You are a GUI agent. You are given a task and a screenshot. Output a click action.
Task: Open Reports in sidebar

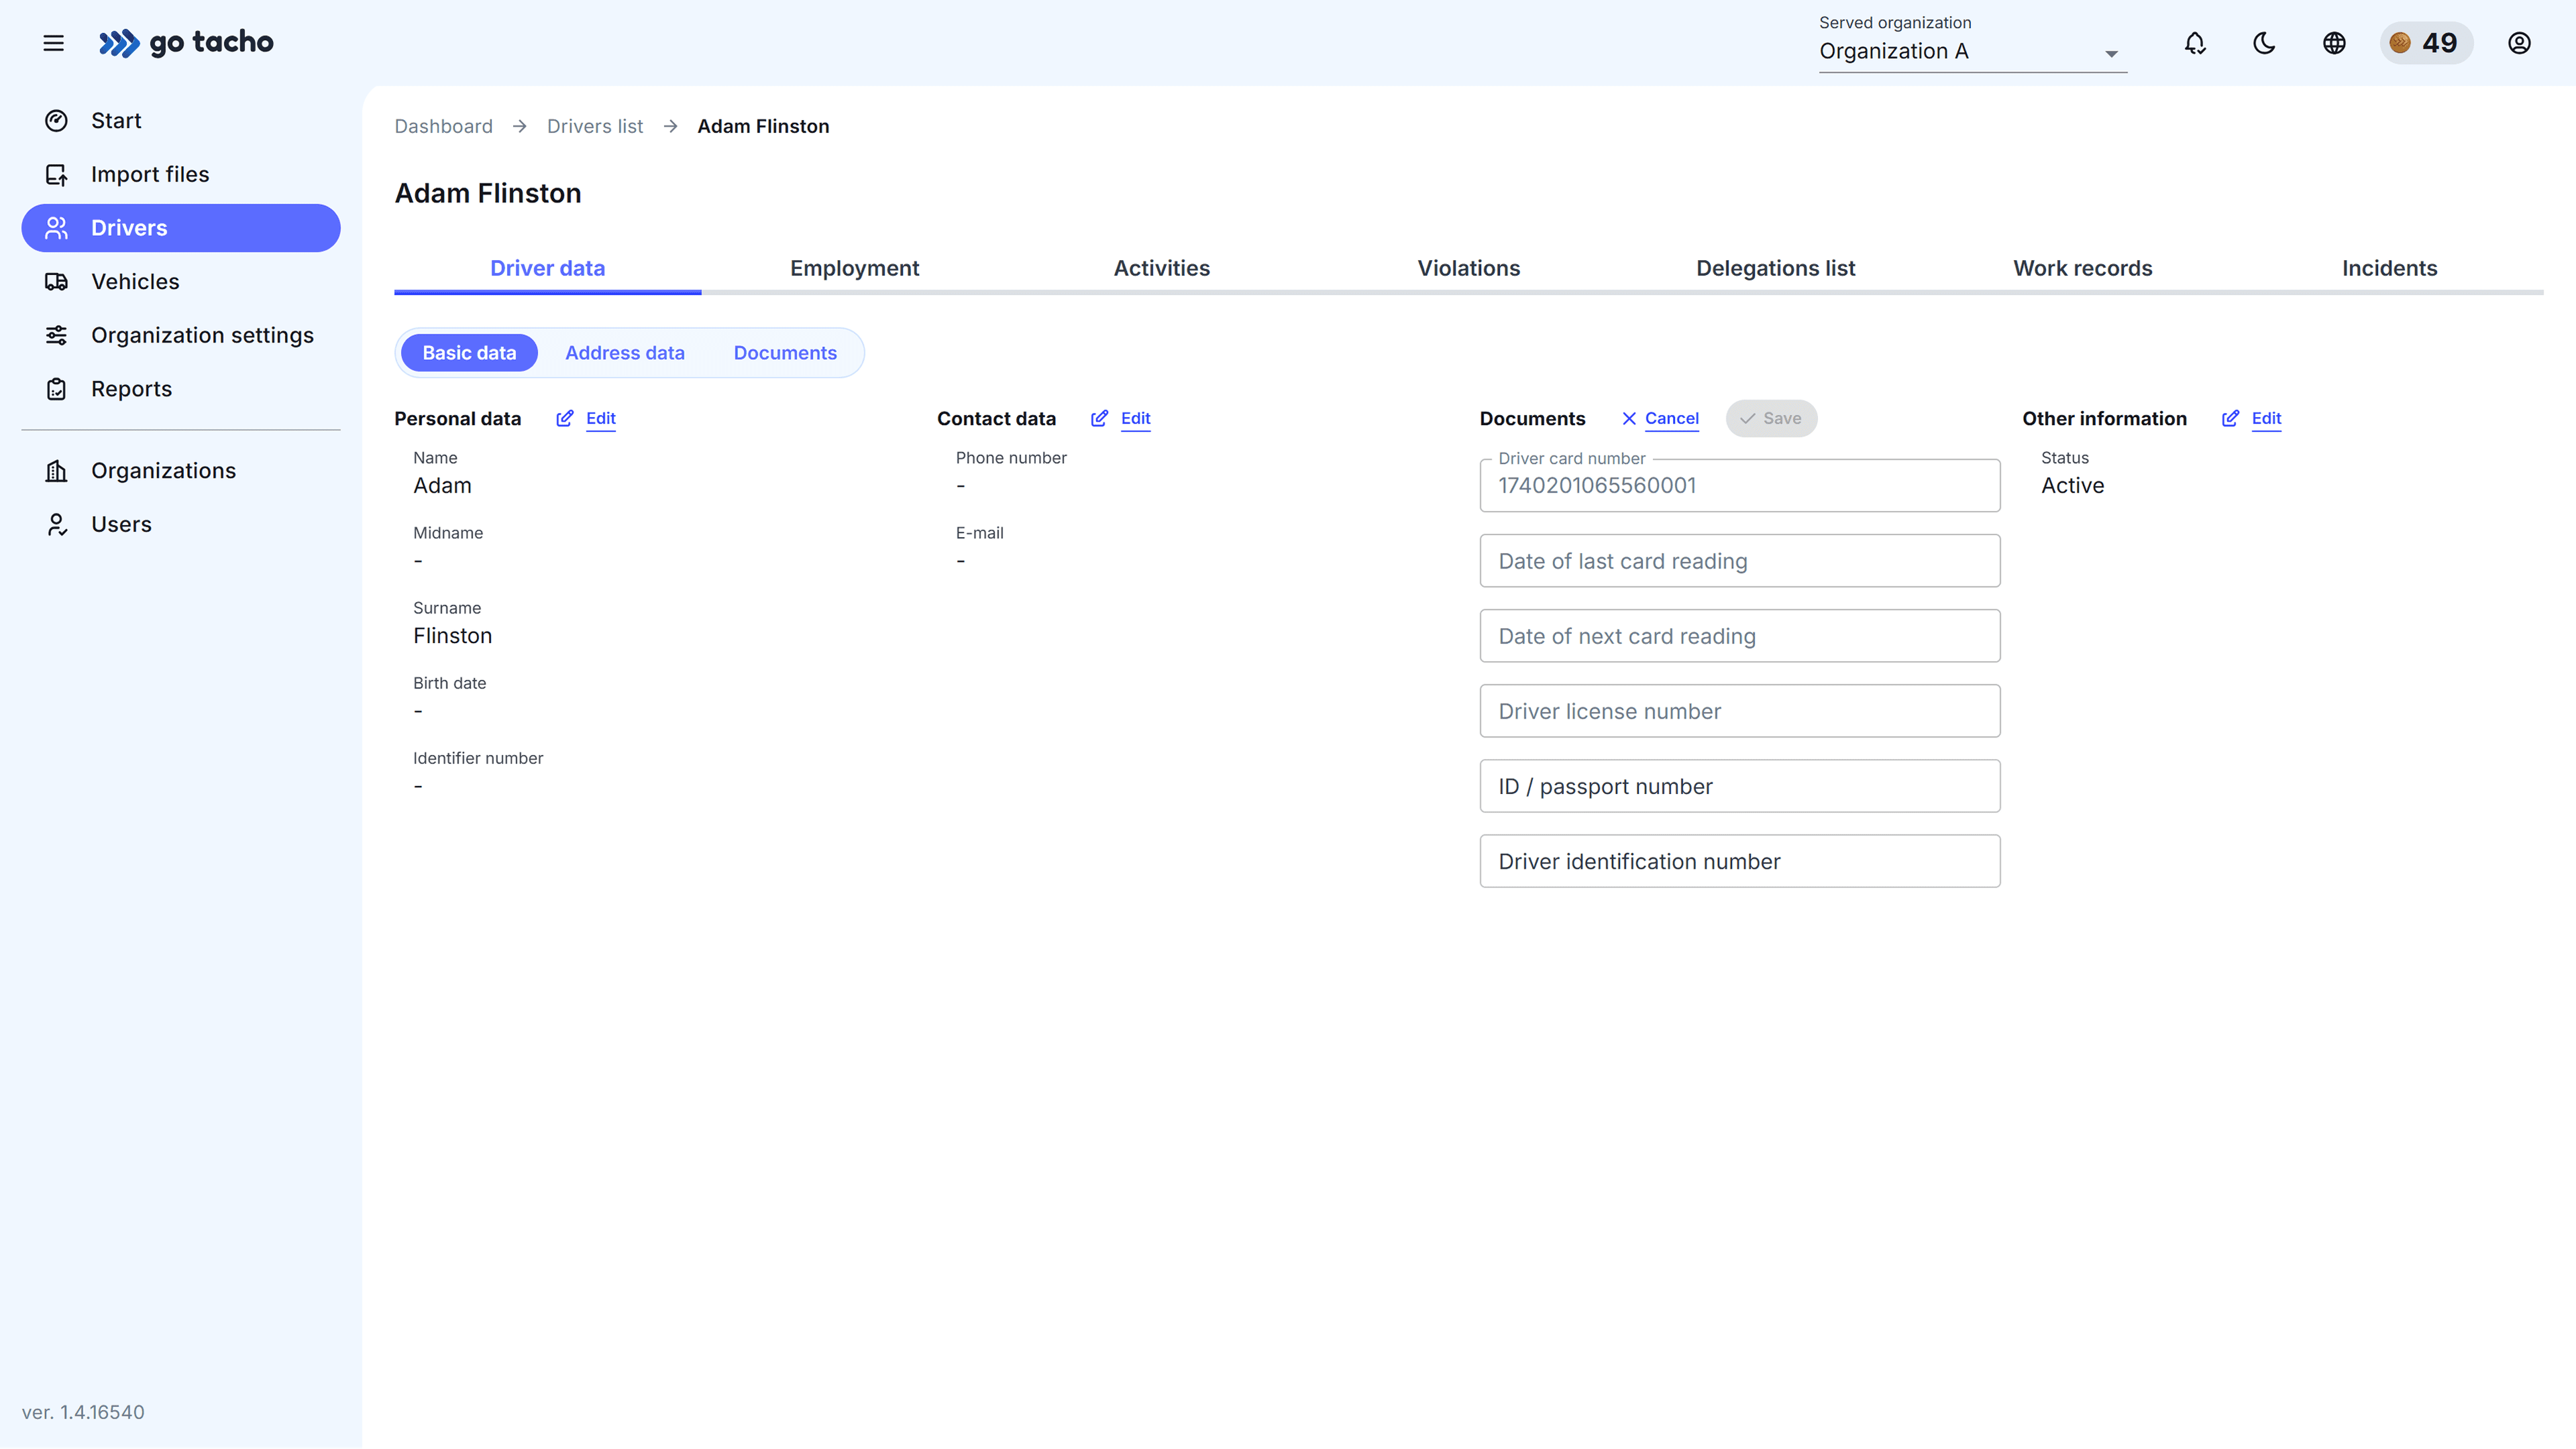[131, 389]
